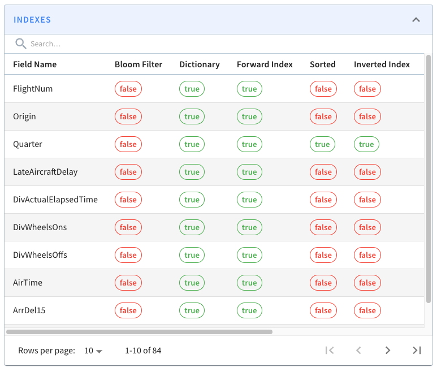Screen dimensions: 437x376
Task: Click the Forward Index column header
Action: click(x=265, y=64)
